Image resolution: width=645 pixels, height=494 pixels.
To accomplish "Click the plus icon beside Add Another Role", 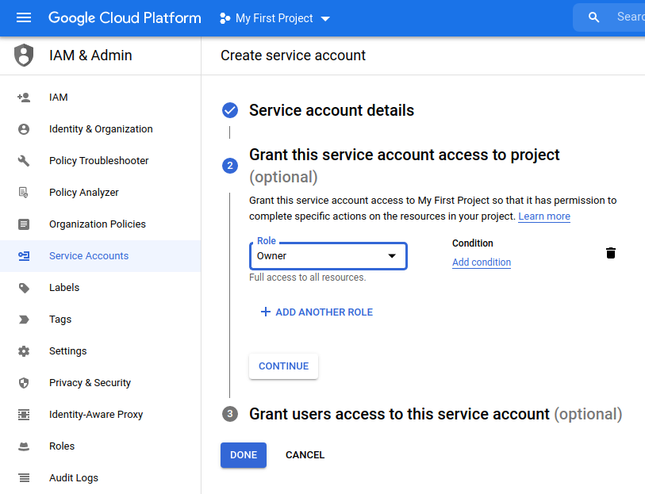I will [265, 312].
